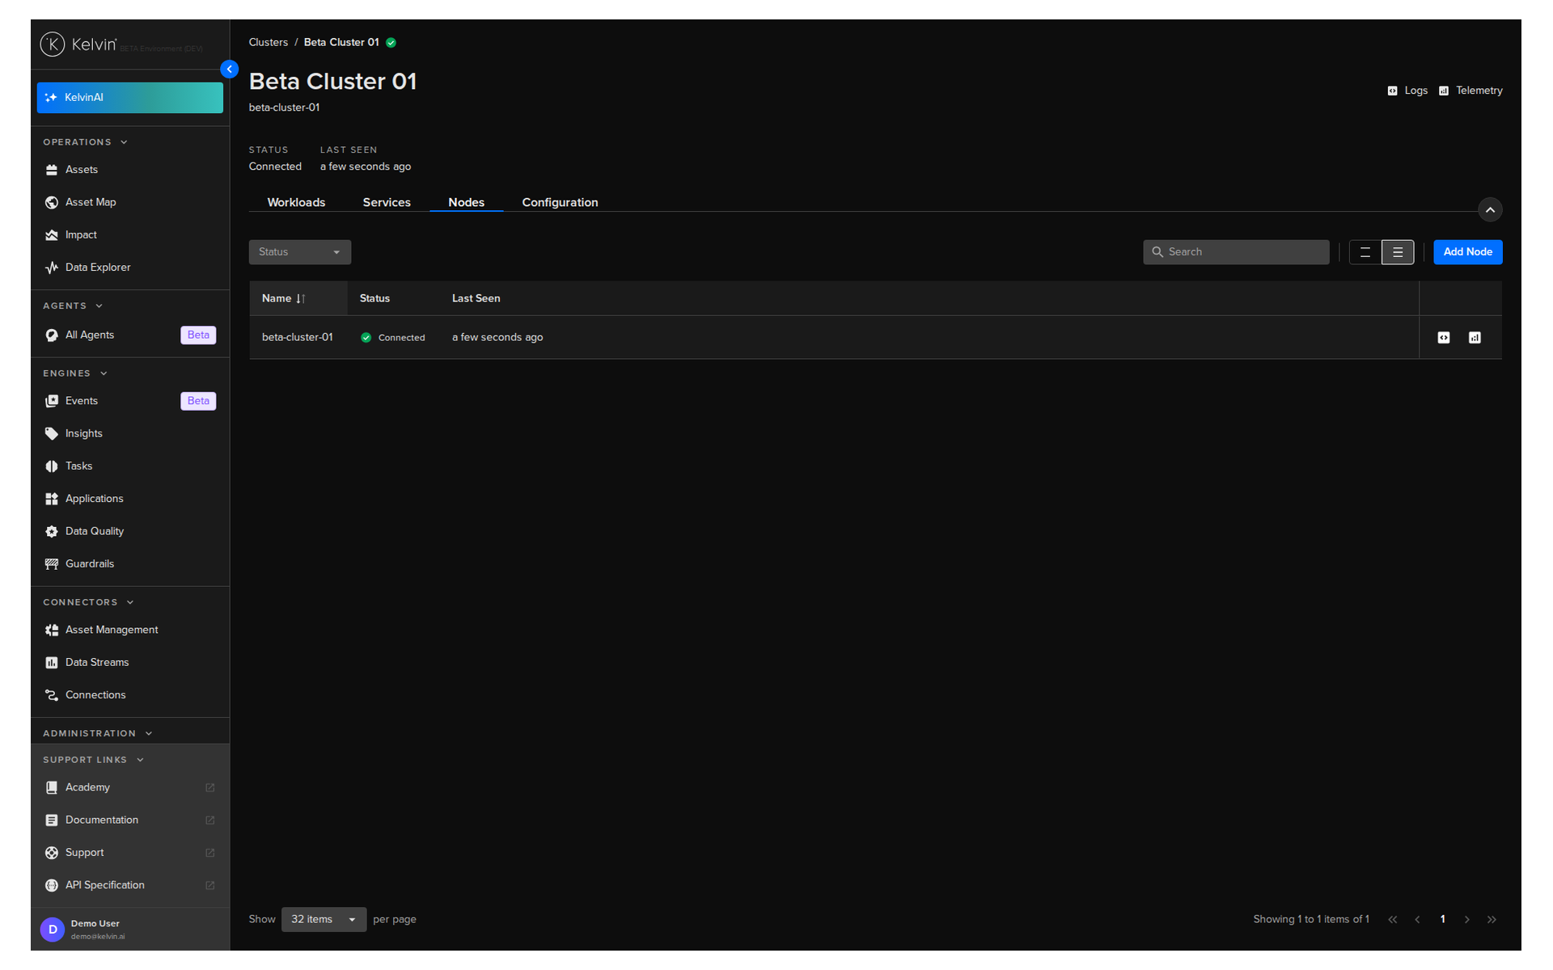Open Support link
The height and width of the screenshot is (970, 1553).
[x=129, y=853]
